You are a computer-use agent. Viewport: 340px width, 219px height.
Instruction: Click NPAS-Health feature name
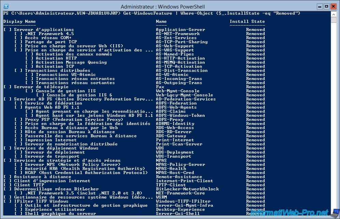[x=171, y=169]
